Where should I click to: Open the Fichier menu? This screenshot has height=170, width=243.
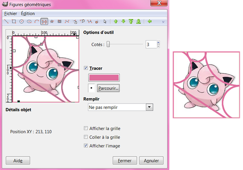tap(11, 14)
